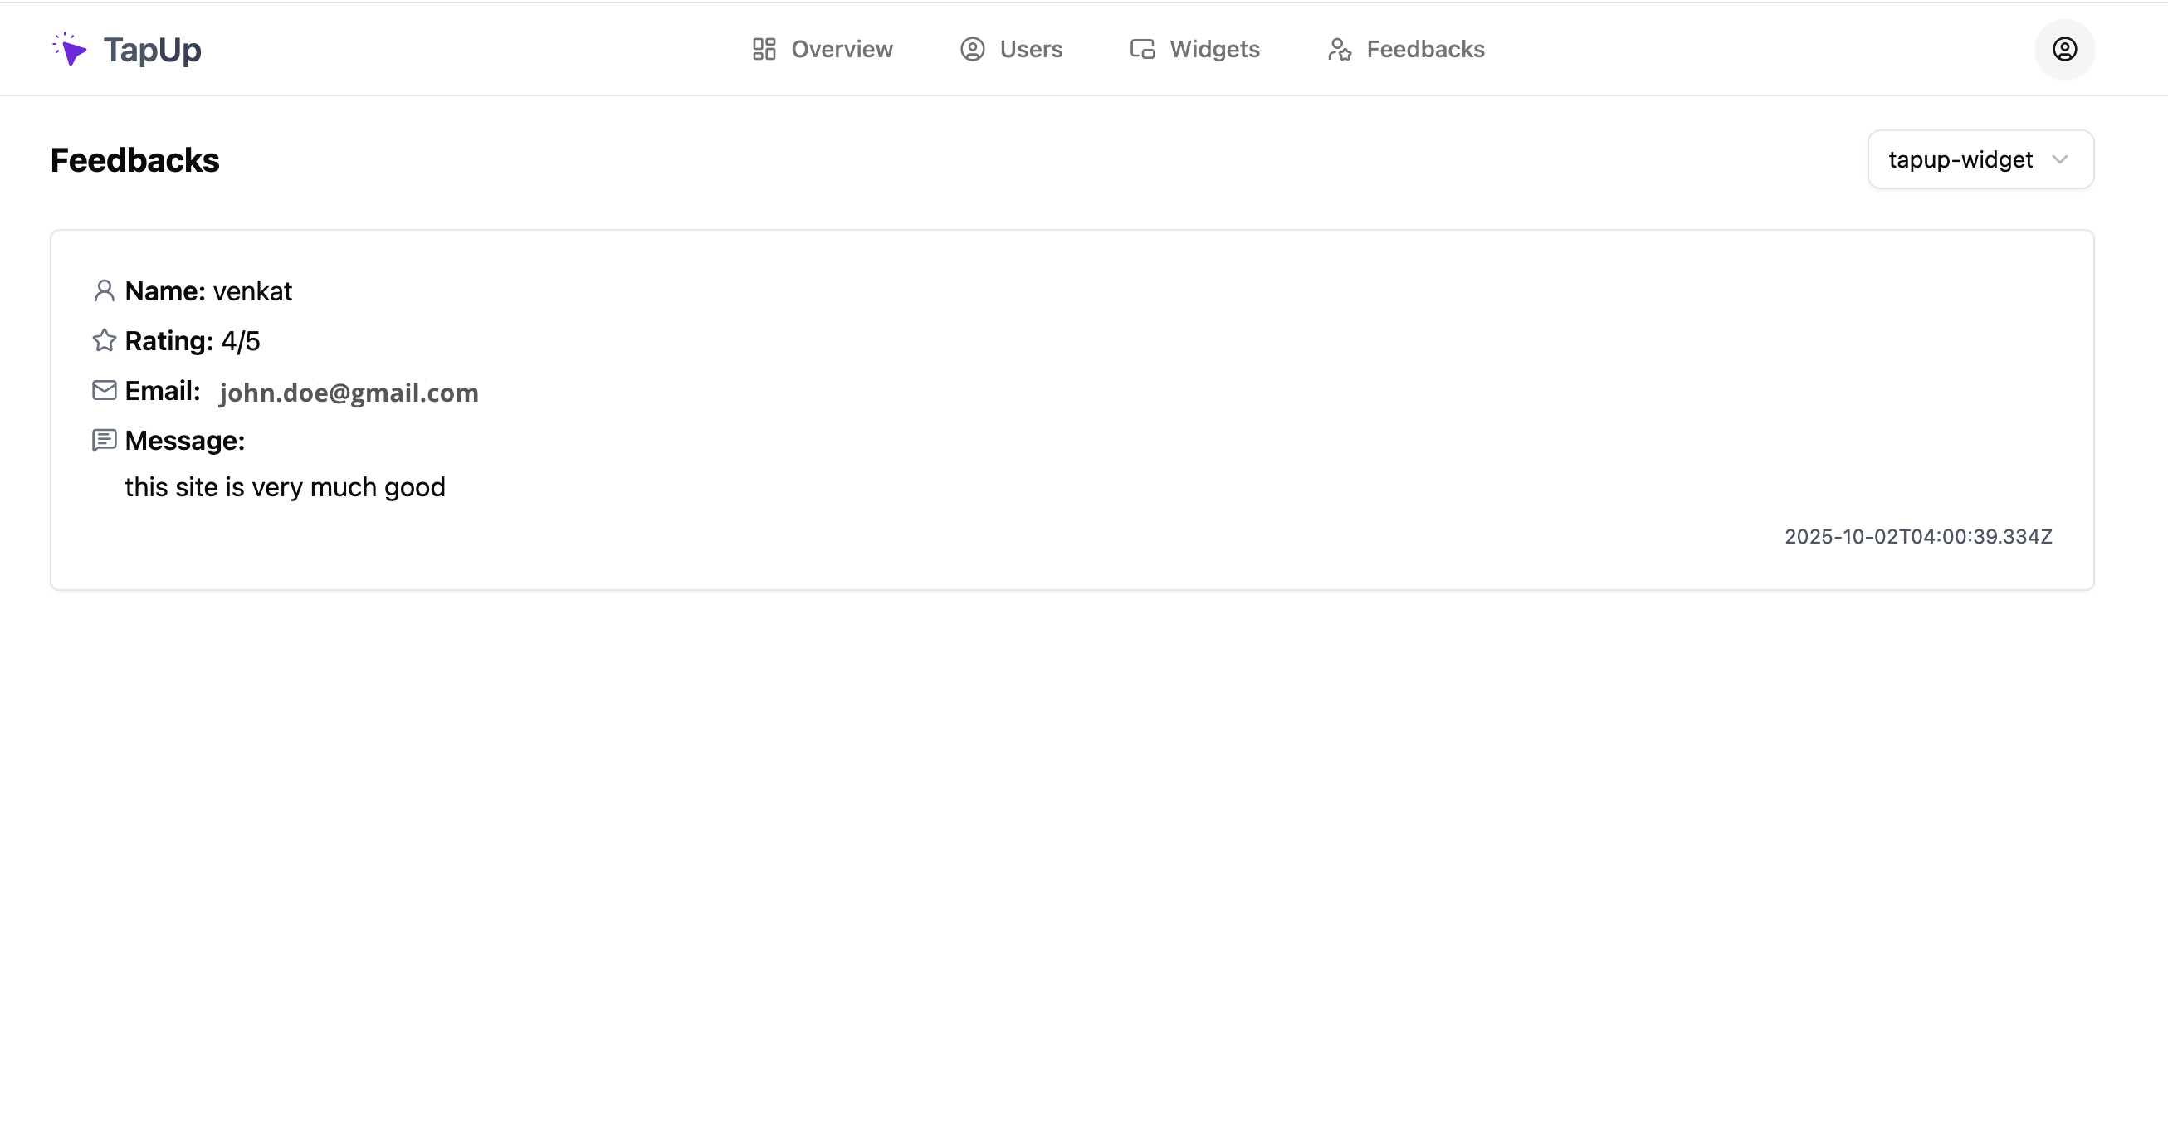Click the person icon beside Name
Screen dimensions: 2168x1137
104,291
